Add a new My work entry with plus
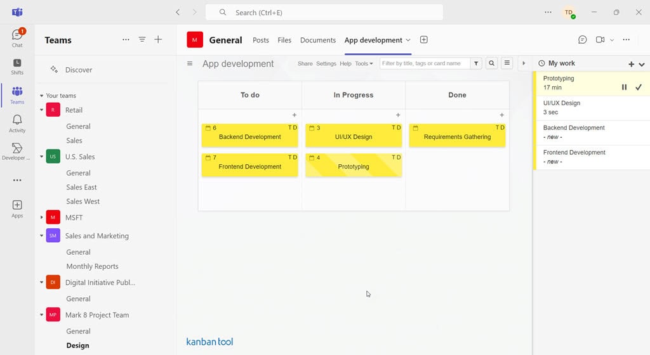Image resolution: width=650 pixels, height=355 pixels. pos(632,64)
